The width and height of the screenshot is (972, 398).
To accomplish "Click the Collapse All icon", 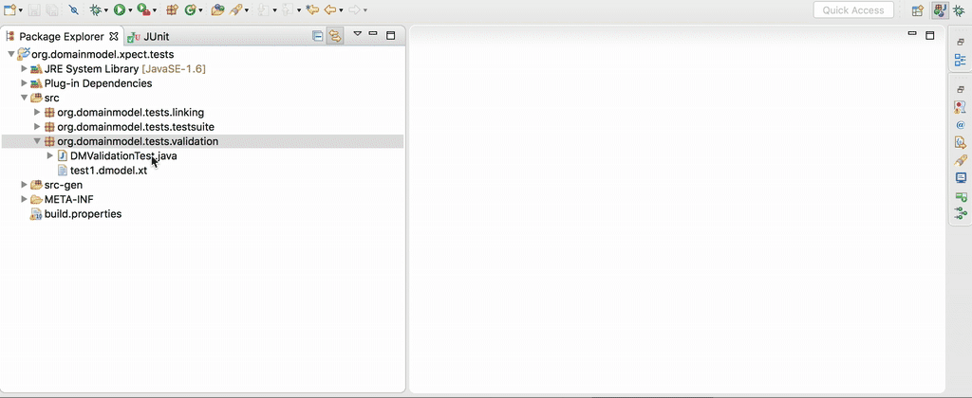I will pos(317,36).
